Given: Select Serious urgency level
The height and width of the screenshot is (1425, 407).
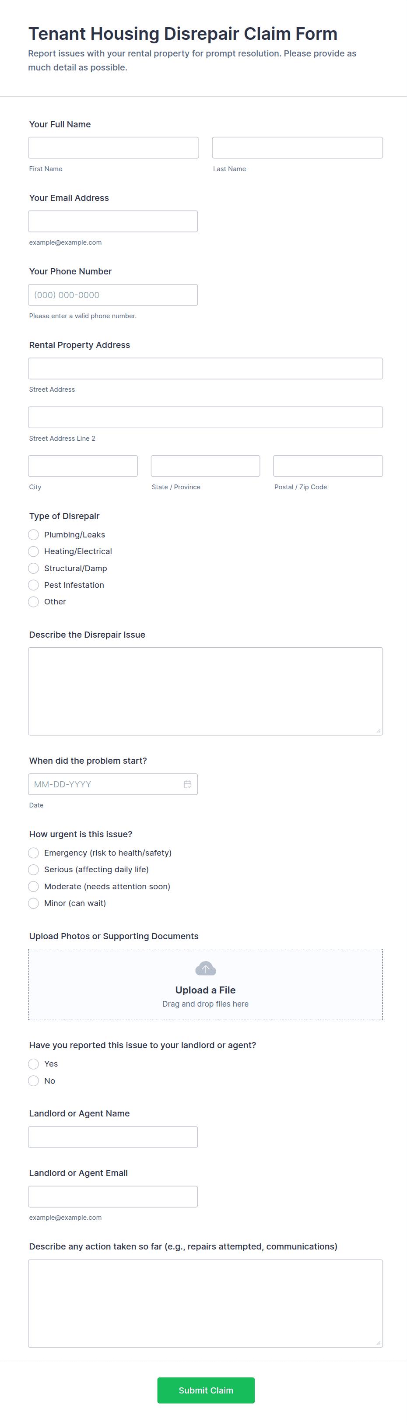Looking at the screenshot, I should pos(34,870).
